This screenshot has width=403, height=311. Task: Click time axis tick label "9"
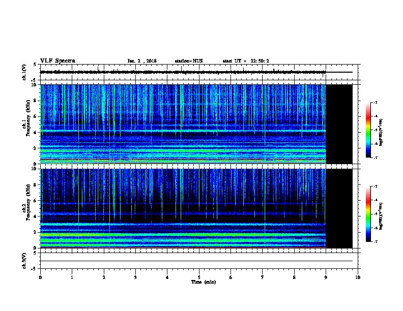click(x=326, y=277)
